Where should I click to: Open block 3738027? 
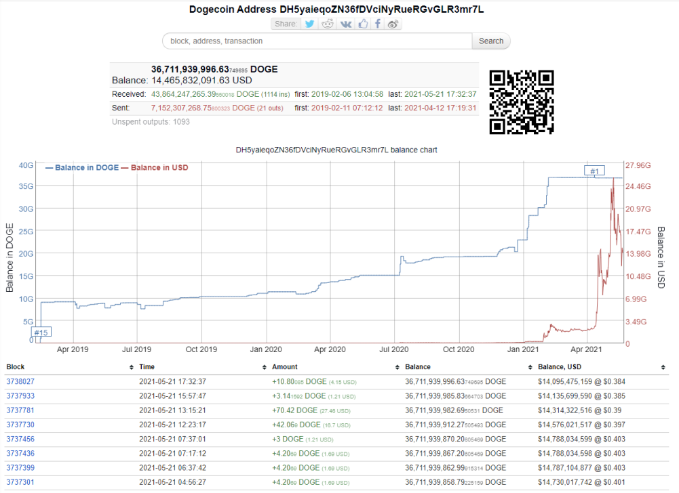[x=20, y=381]
